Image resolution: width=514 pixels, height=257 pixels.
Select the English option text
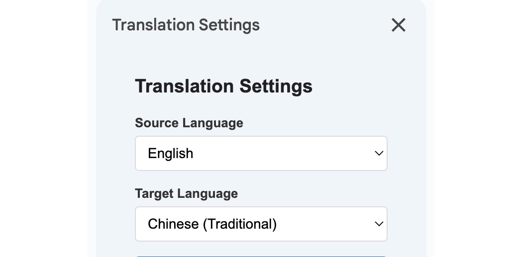[x=170, y=153]
